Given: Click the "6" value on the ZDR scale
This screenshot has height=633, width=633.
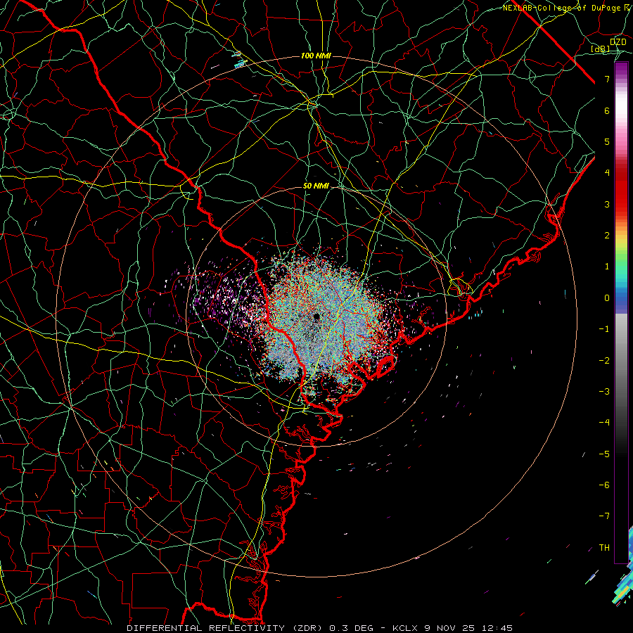Looking at the screenshot, I should pos(607,110).
